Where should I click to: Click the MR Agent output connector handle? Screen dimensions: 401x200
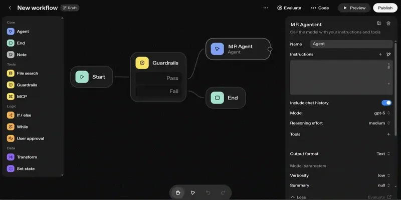pyautogui.click(x=270, y=49)
